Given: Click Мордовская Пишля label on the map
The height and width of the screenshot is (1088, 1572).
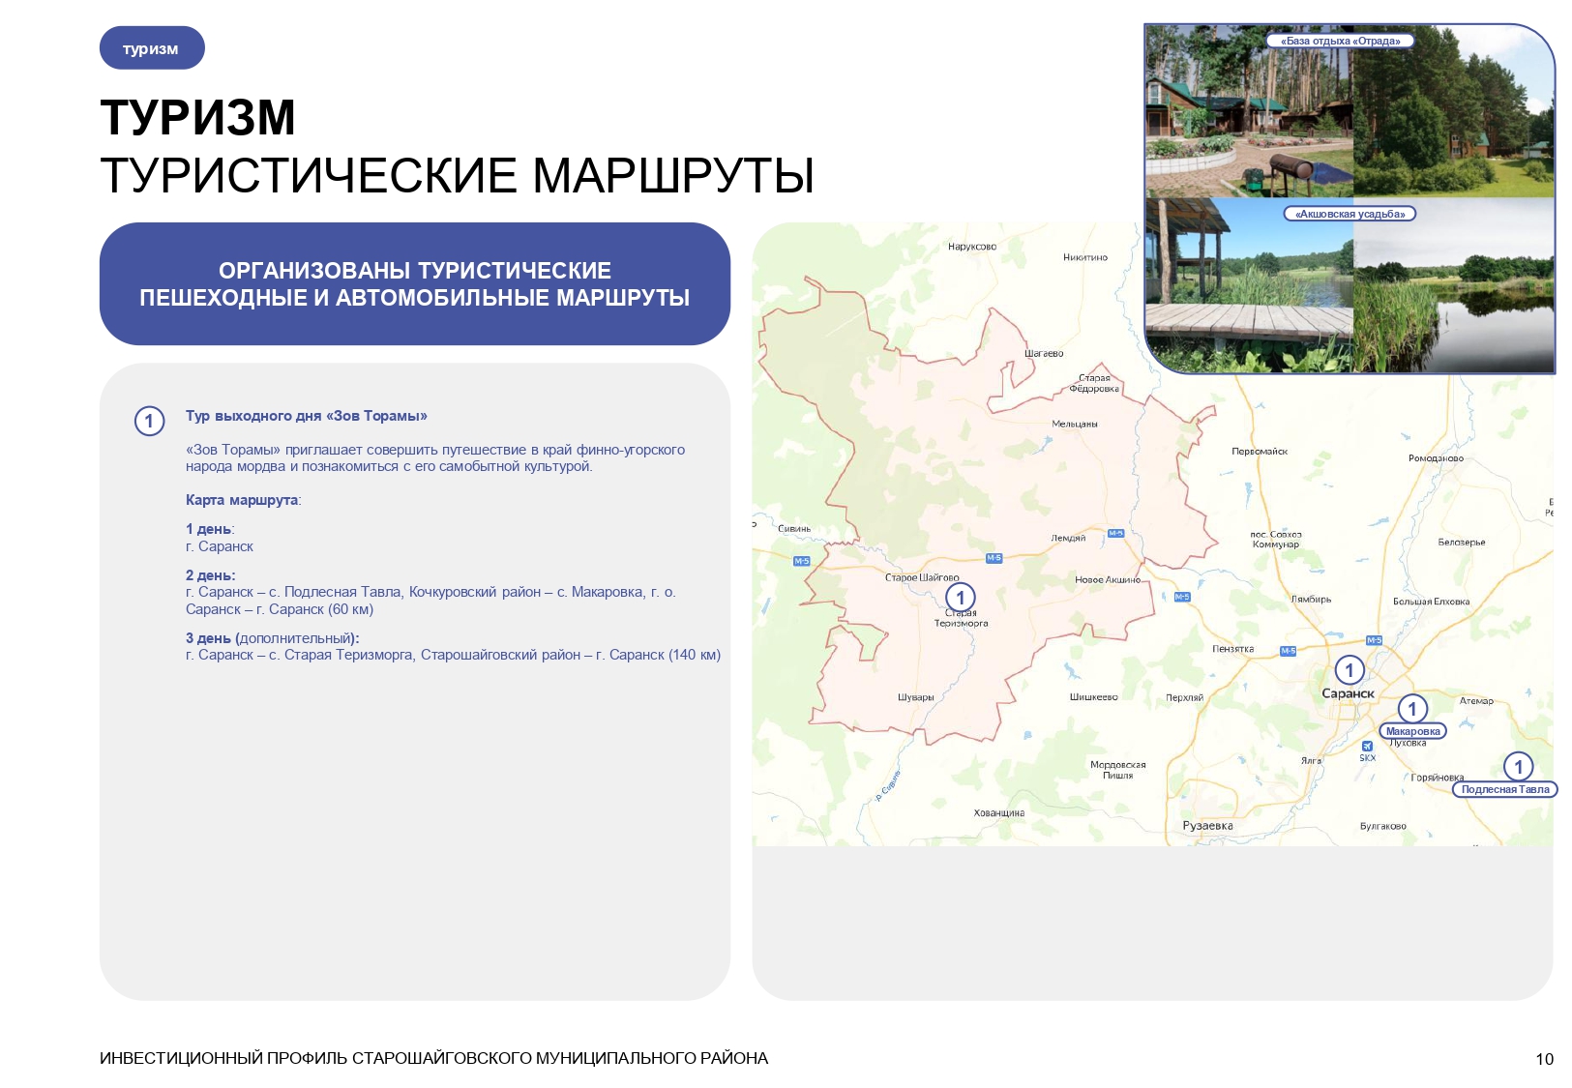Looking at the screenshot, I should click(1117, 770).
